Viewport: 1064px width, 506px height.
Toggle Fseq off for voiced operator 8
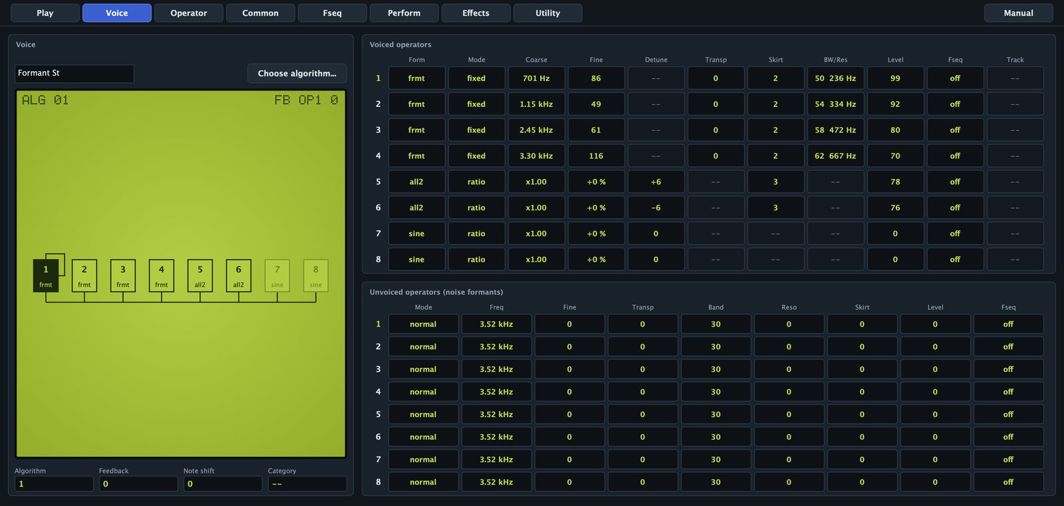tap(955, 260)
